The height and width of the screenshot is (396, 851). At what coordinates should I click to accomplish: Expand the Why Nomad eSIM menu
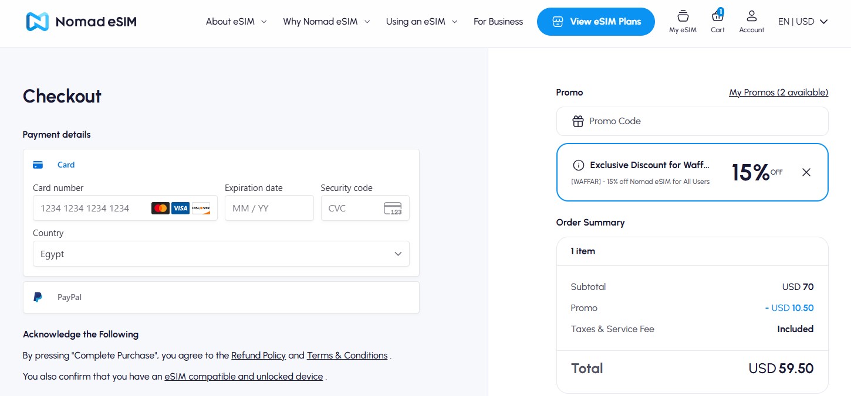(x=326, y=22)
